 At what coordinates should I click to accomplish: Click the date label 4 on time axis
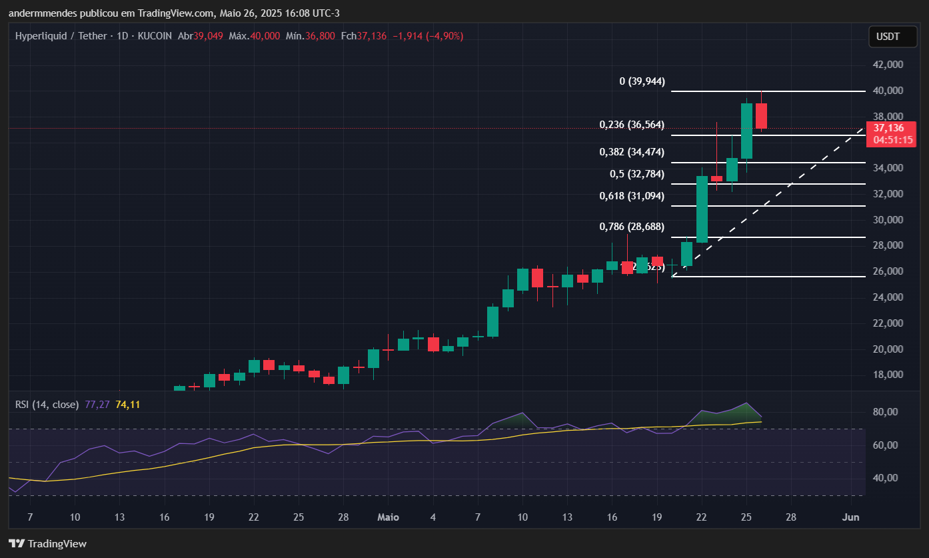(x=433, y=517)
